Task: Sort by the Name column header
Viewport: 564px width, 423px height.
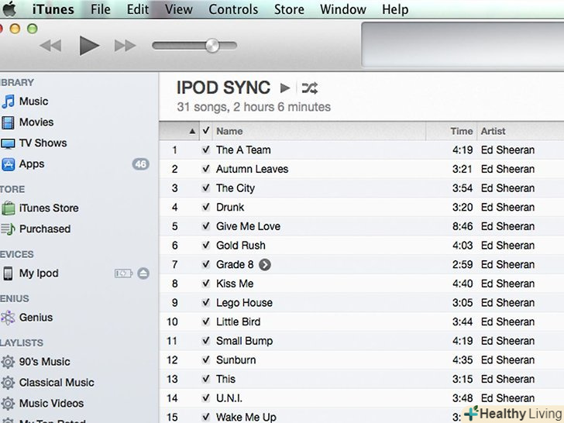Action: (x=319, y=131)
